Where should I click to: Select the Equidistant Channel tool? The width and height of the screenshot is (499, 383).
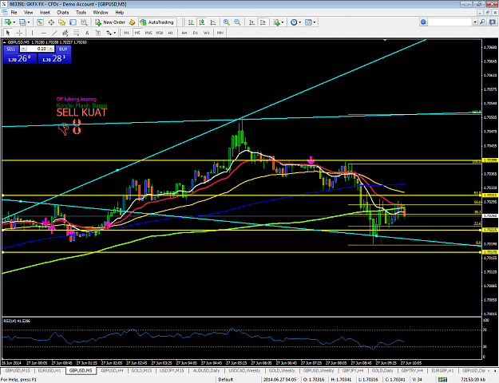coord(65,33)
